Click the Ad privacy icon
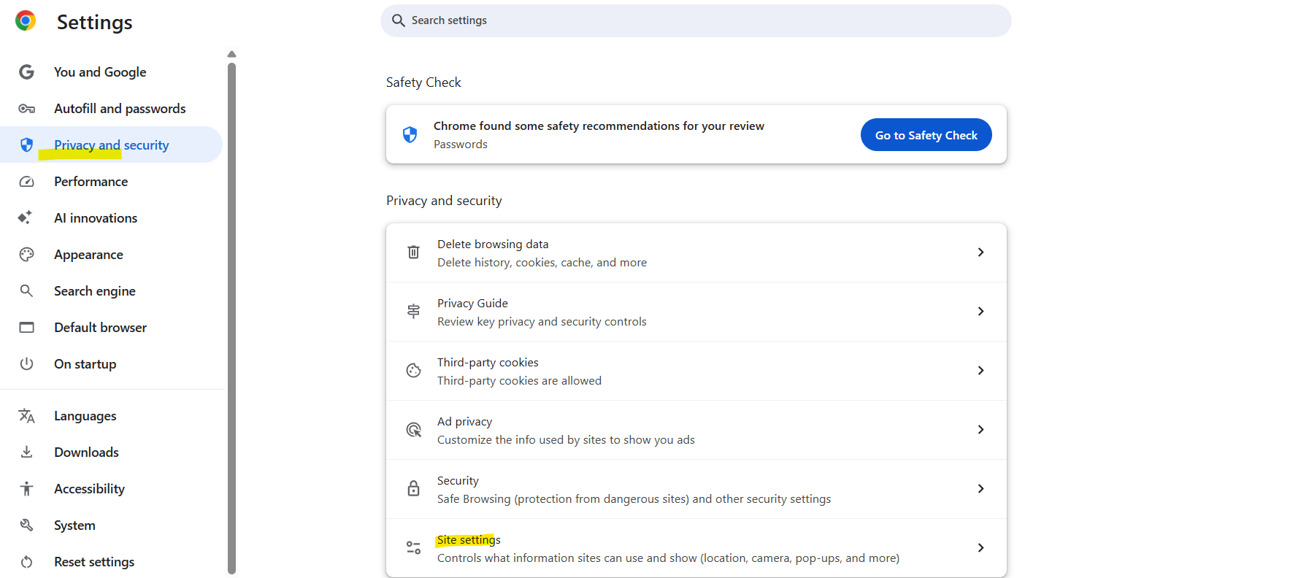Screen dimensions: 1290x578 (x=413, y=429)
